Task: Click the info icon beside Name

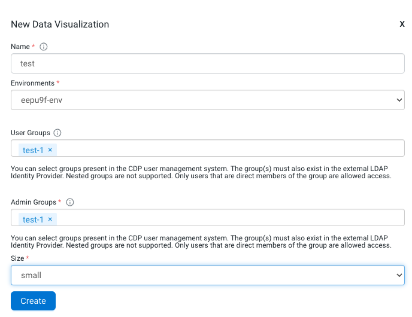Action: (x=43, y=47)
